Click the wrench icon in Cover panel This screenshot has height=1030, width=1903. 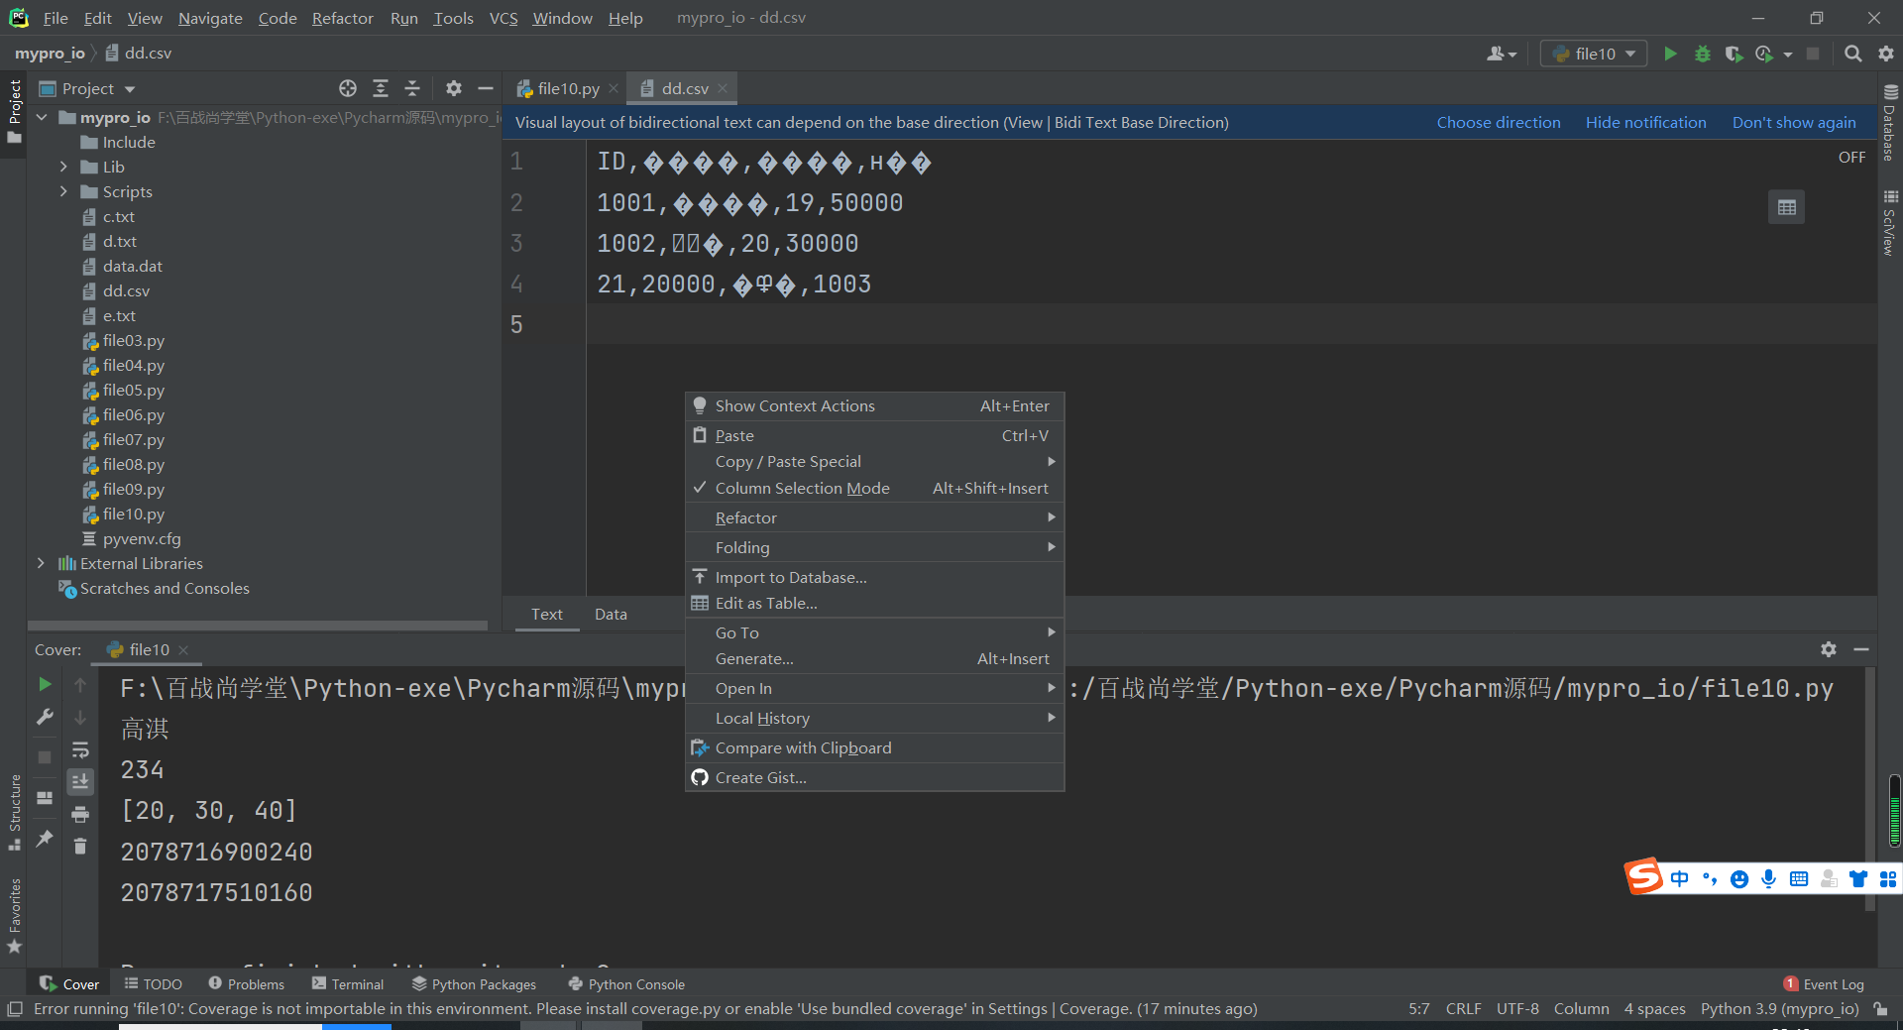click(x=45, y=717)
